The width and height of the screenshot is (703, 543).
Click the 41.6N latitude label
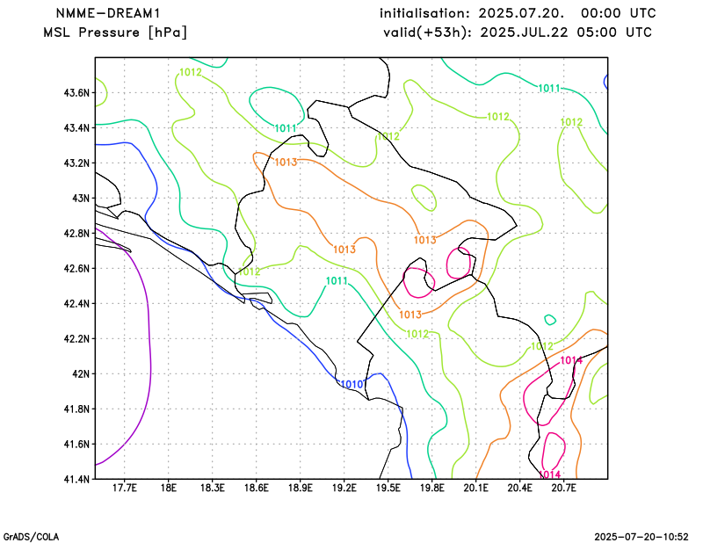[x=76, y=444]
